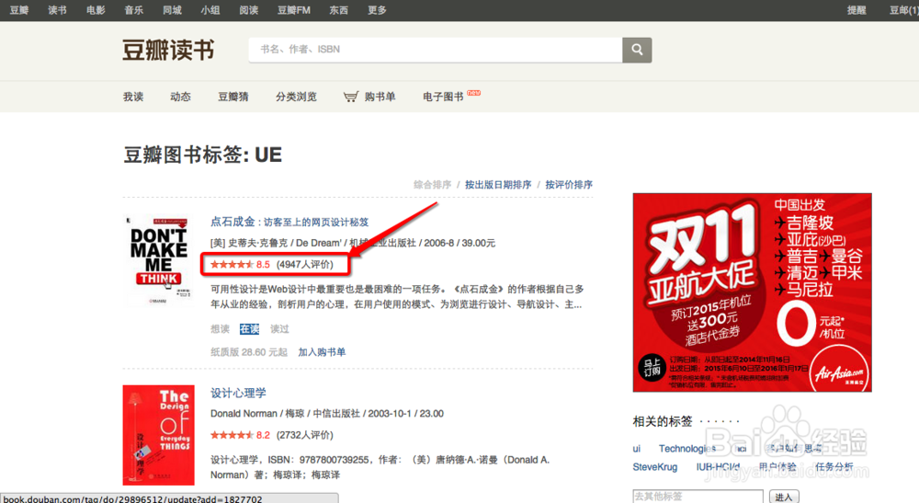Mark 点石成金 as 想读
Viewport: 919px width, 503px height.
point(220,329)
